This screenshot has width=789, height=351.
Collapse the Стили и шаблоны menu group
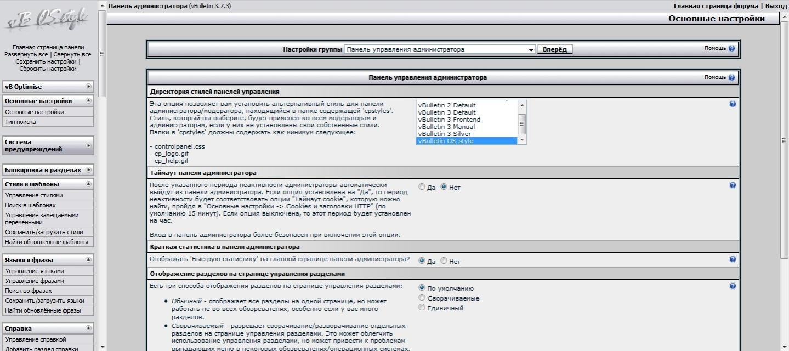[89, 184]
